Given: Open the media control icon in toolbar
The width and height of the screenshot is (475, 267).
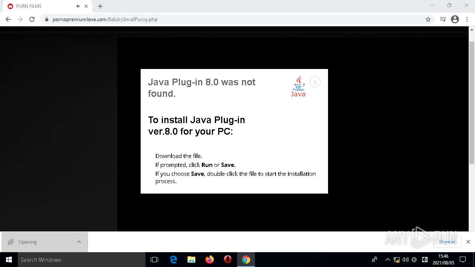Looking at the screenshot, I should pos(443,19).
